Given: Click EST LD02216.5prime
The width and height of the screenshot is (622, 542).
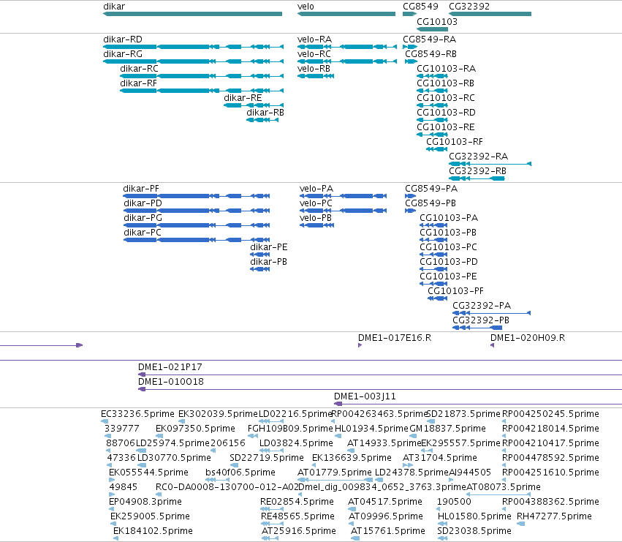Looking at the screenshot, I should tap(271, 421).
